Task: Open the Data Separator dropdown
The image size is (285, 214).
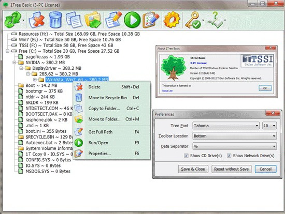Action: click(x=234, y=146)
